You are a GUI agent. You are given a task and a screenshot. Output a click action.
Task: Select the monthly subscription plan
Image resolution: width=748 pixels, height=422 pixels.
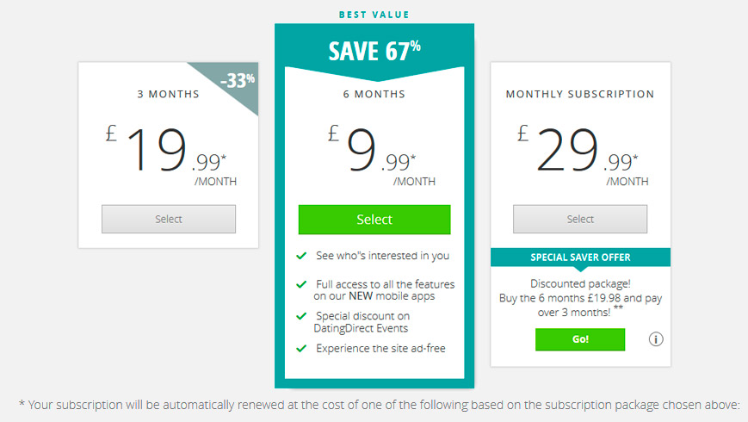pos(580,219)
